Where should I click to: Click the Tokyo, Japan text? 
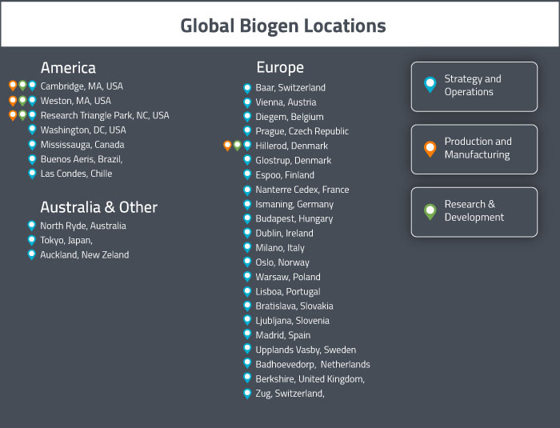pos(66,241)
